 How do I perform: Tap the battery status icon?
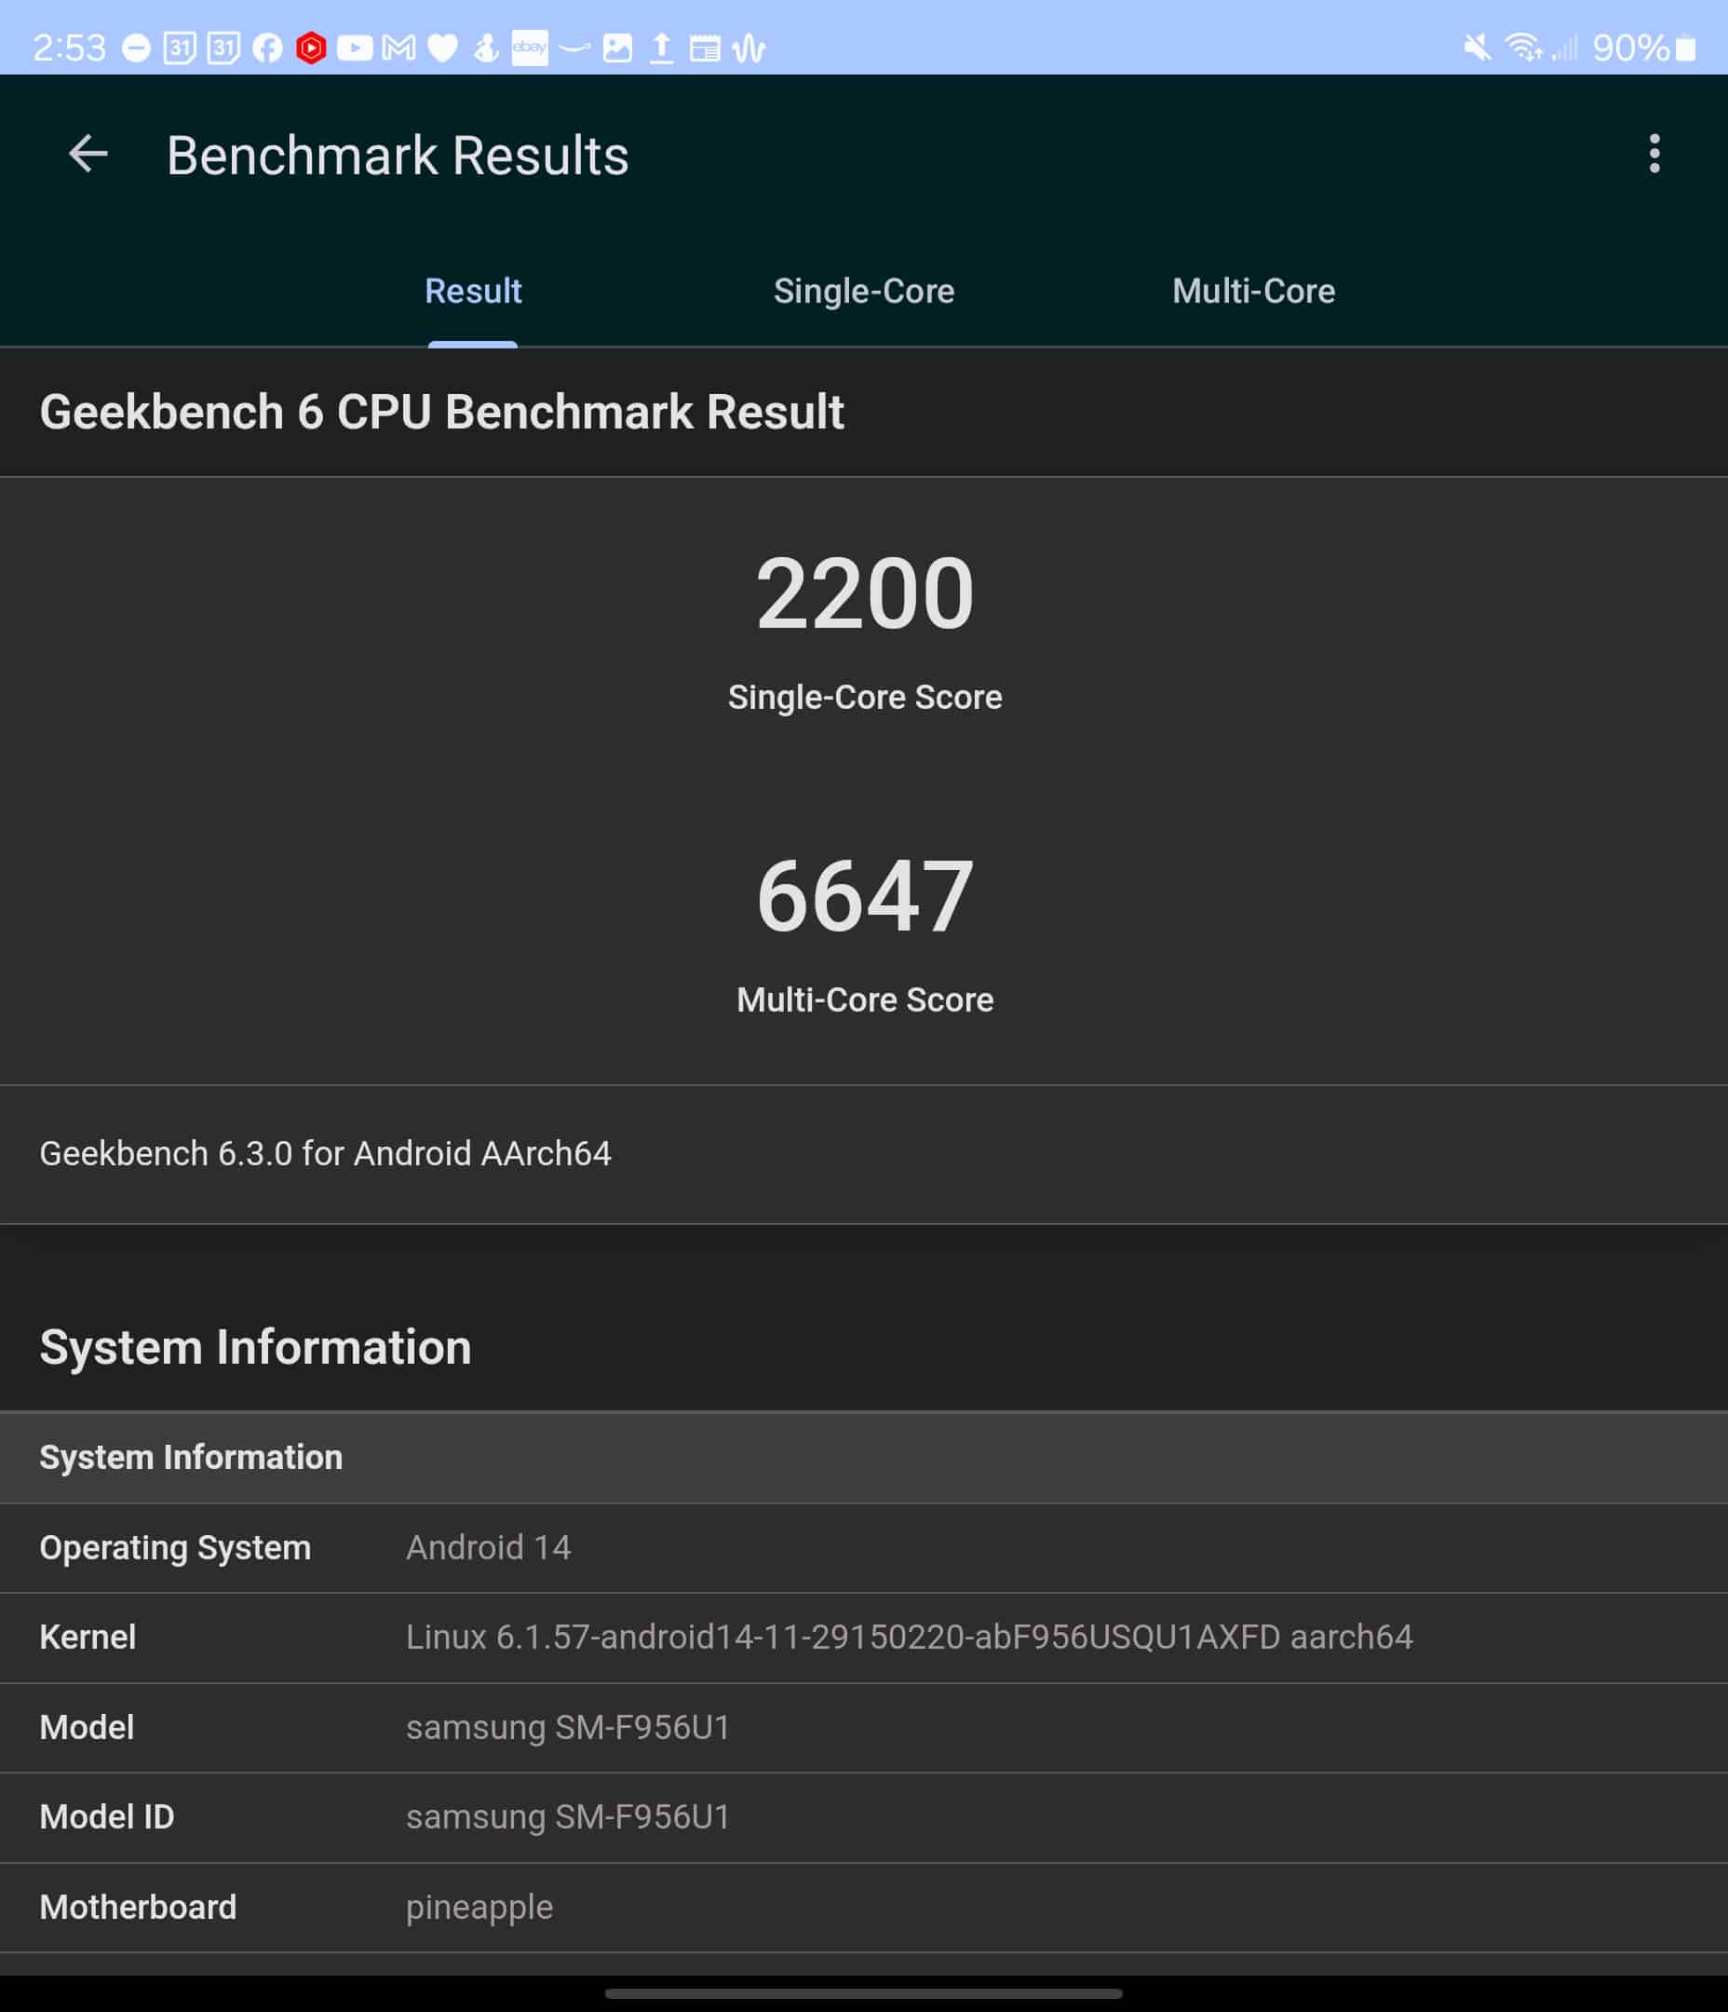1685,48
